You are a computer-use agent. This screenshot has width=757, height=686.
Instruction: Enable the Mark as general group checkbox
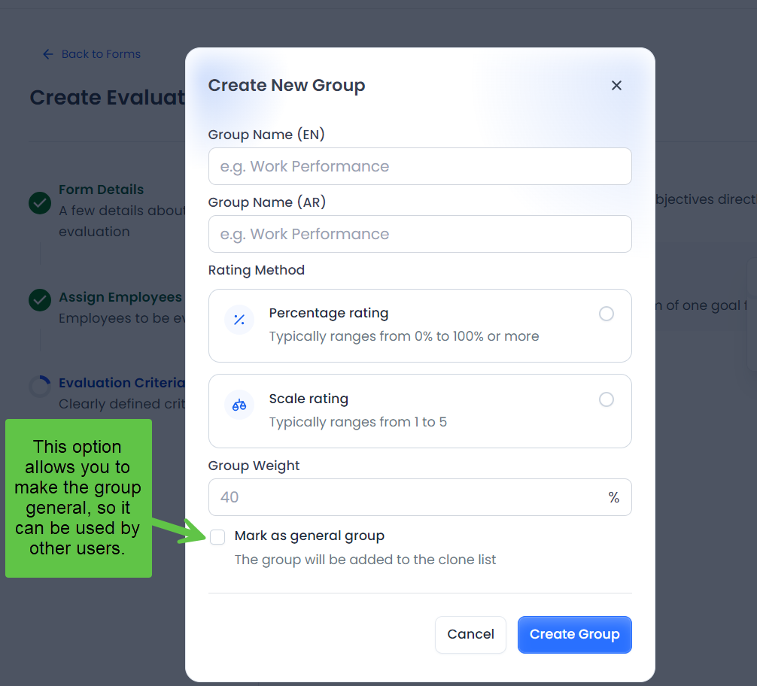[x=217, y=537]
